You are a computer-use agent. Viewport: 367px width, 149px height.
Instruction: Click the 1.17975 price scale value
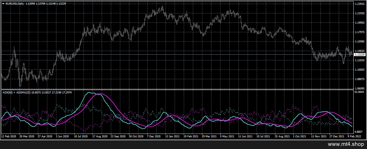[x=360, y=32]
